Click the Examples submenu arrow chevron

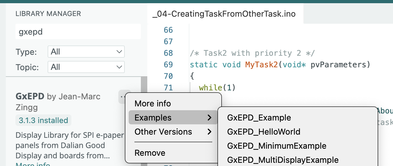(210, 118)
